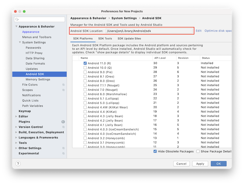Expand the Version Control section arrow
Image resolution: width=244 pixels, height=185 pixels.
click(x=16, y=127)
